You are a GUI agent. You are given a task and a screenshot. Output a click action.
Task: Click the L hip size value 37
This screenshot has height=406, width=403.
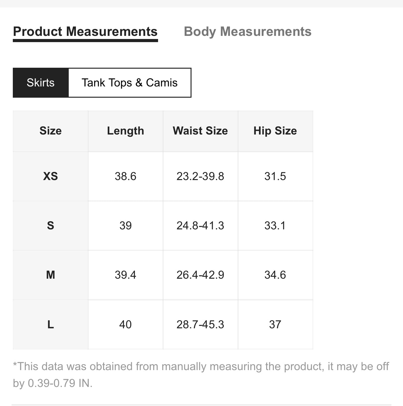[x=275, y=325]
